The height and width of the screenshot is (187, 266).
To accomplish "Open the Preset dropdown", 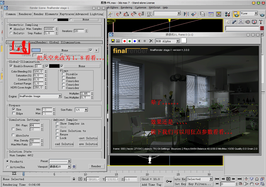I will point(60,161).
